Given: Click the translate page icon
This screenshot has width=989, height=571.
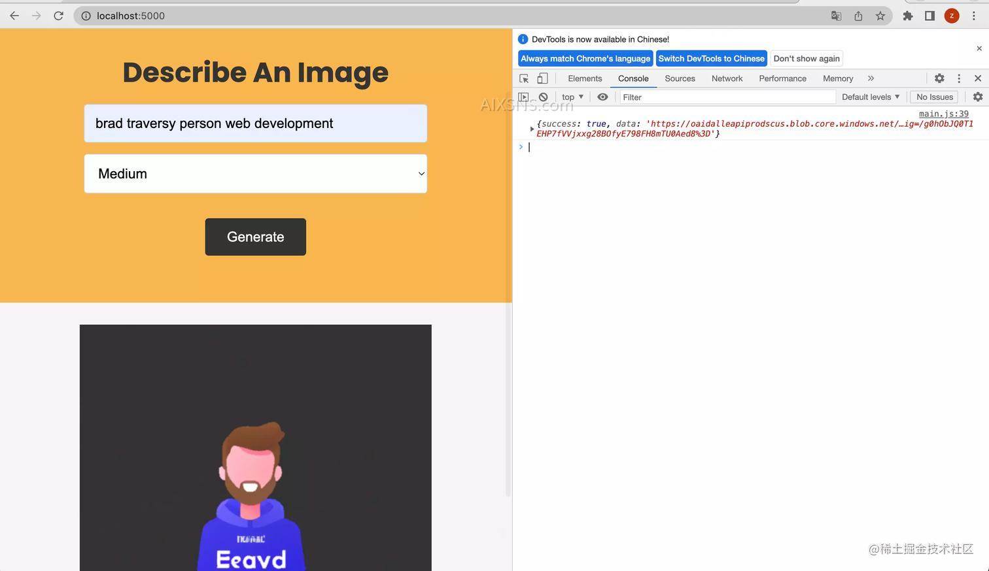Looking at the screenshot, I should coord(836,16).
